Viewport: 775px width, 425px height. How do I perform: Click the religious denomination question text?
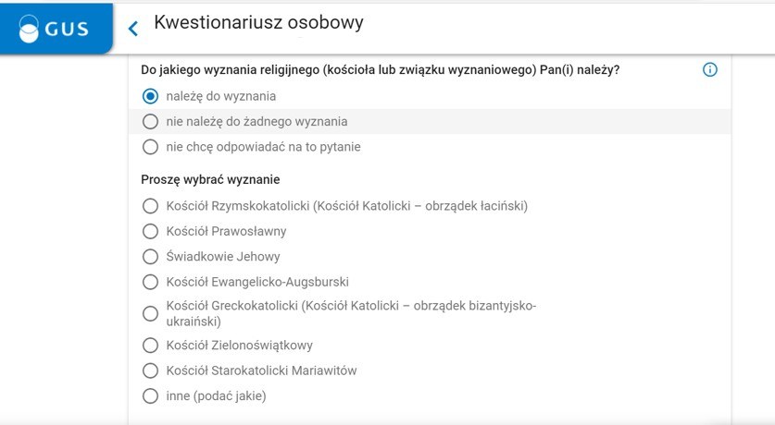click(380, 70)
